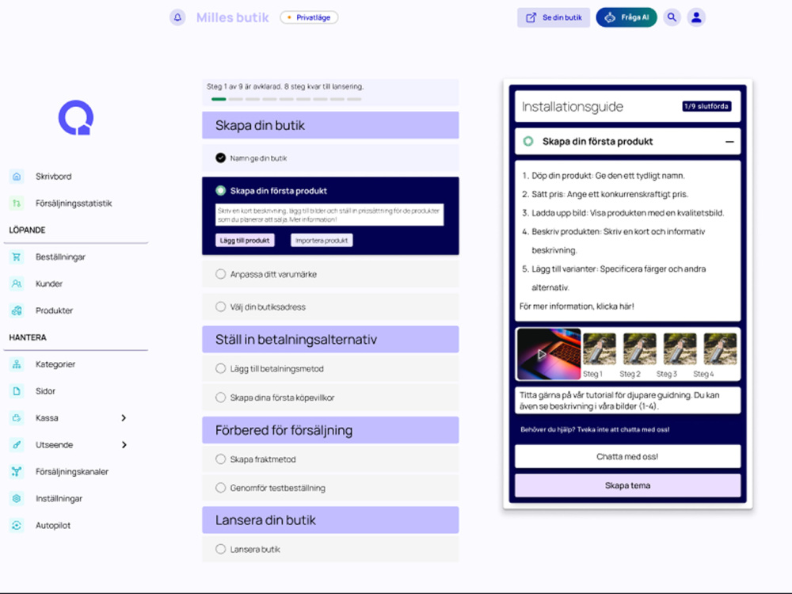Image resolution: width=792 pixels, height=594 pixels.
Task: Click the Milles butik store title
Action: [232, 17]
